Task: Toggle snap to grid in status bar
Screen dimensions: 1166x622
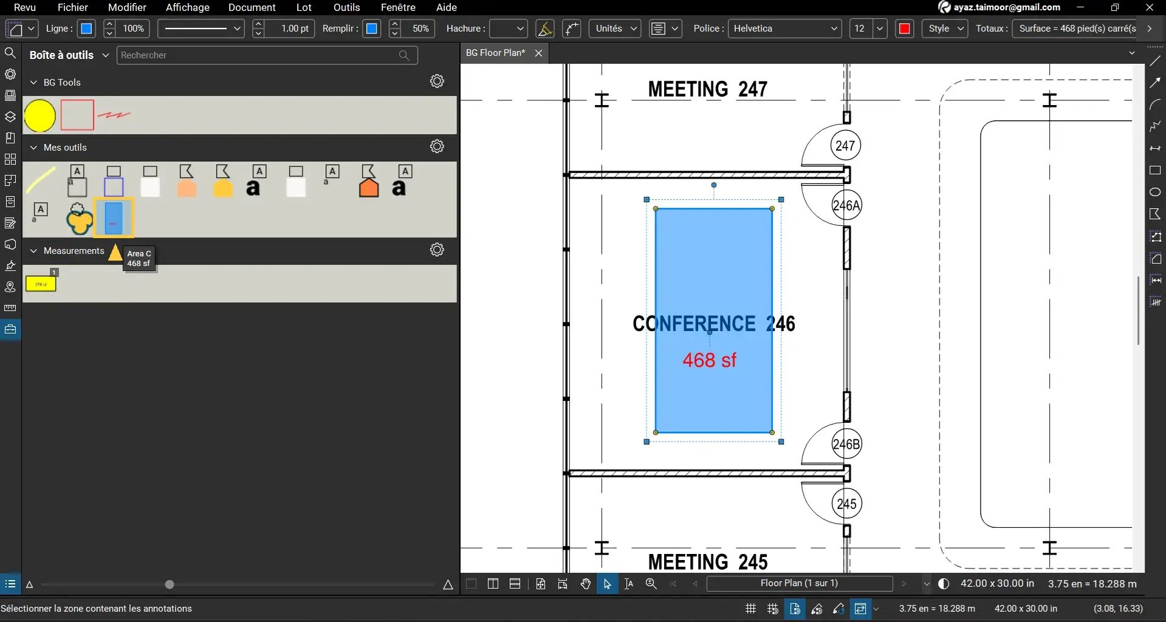Action: click(x=772, y=609)
